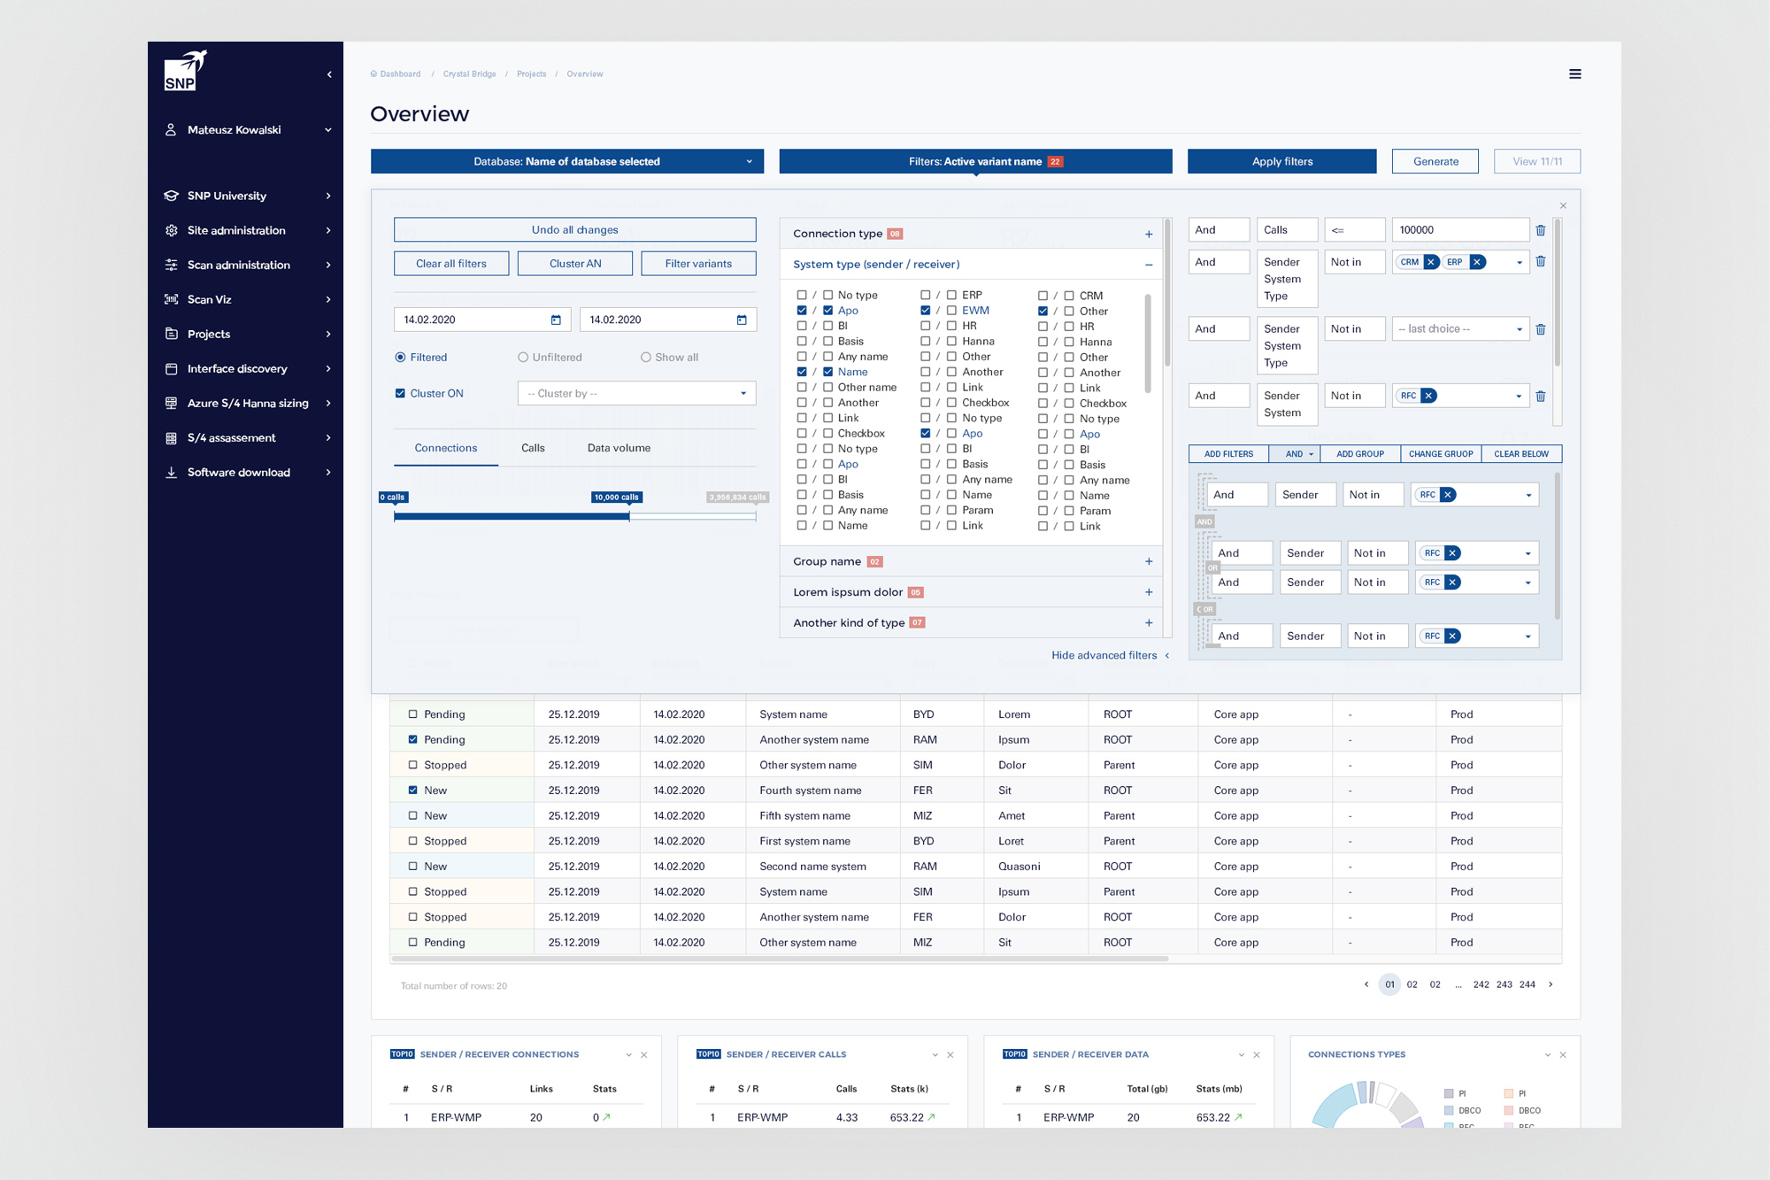Close the advanced filters panel
This screenshot has height=1180, width=1770.
(x=1563, y=205)
